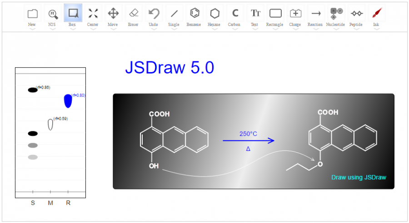Image resolution: width=409 pixels, height=223 pixels.
Task: Select the blue TLC spot rf=0.80
Action: 68,101
